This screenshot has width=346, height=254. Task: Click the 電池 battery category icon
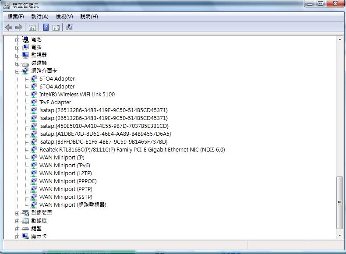[x=25, y=39]
